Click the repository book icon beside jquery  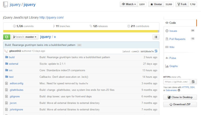point(5,5)
